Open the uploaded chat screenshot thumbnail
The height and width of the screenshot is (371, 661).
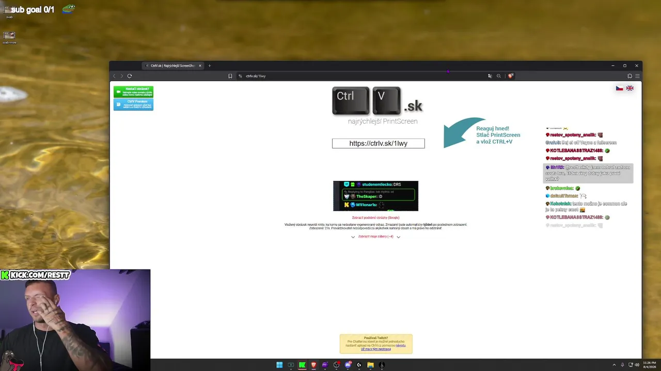[375, 196]
